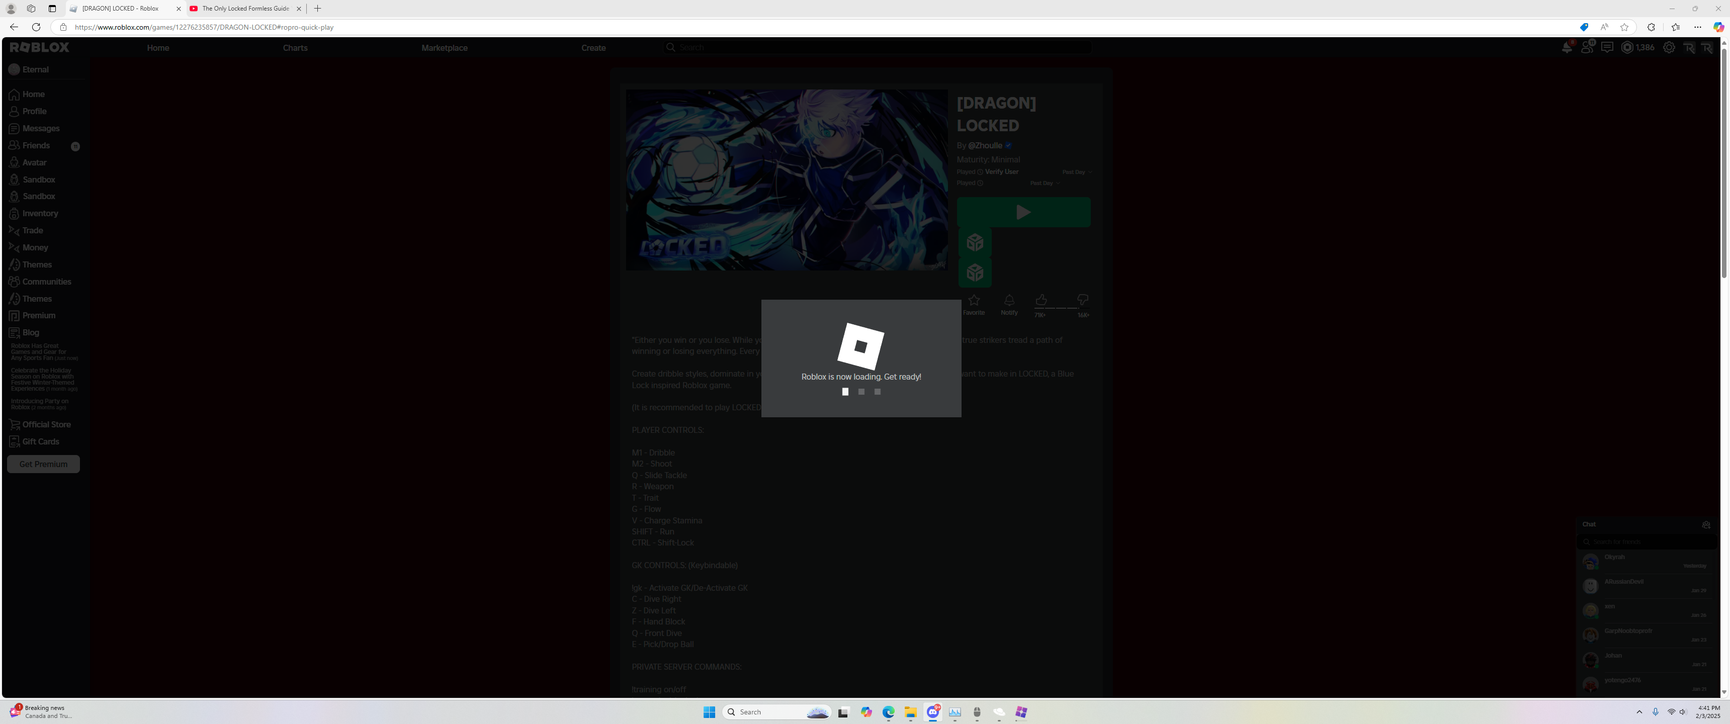The image size is (1730, 724).
Task: Go back to the previous page
Action: tap(14, 27)
